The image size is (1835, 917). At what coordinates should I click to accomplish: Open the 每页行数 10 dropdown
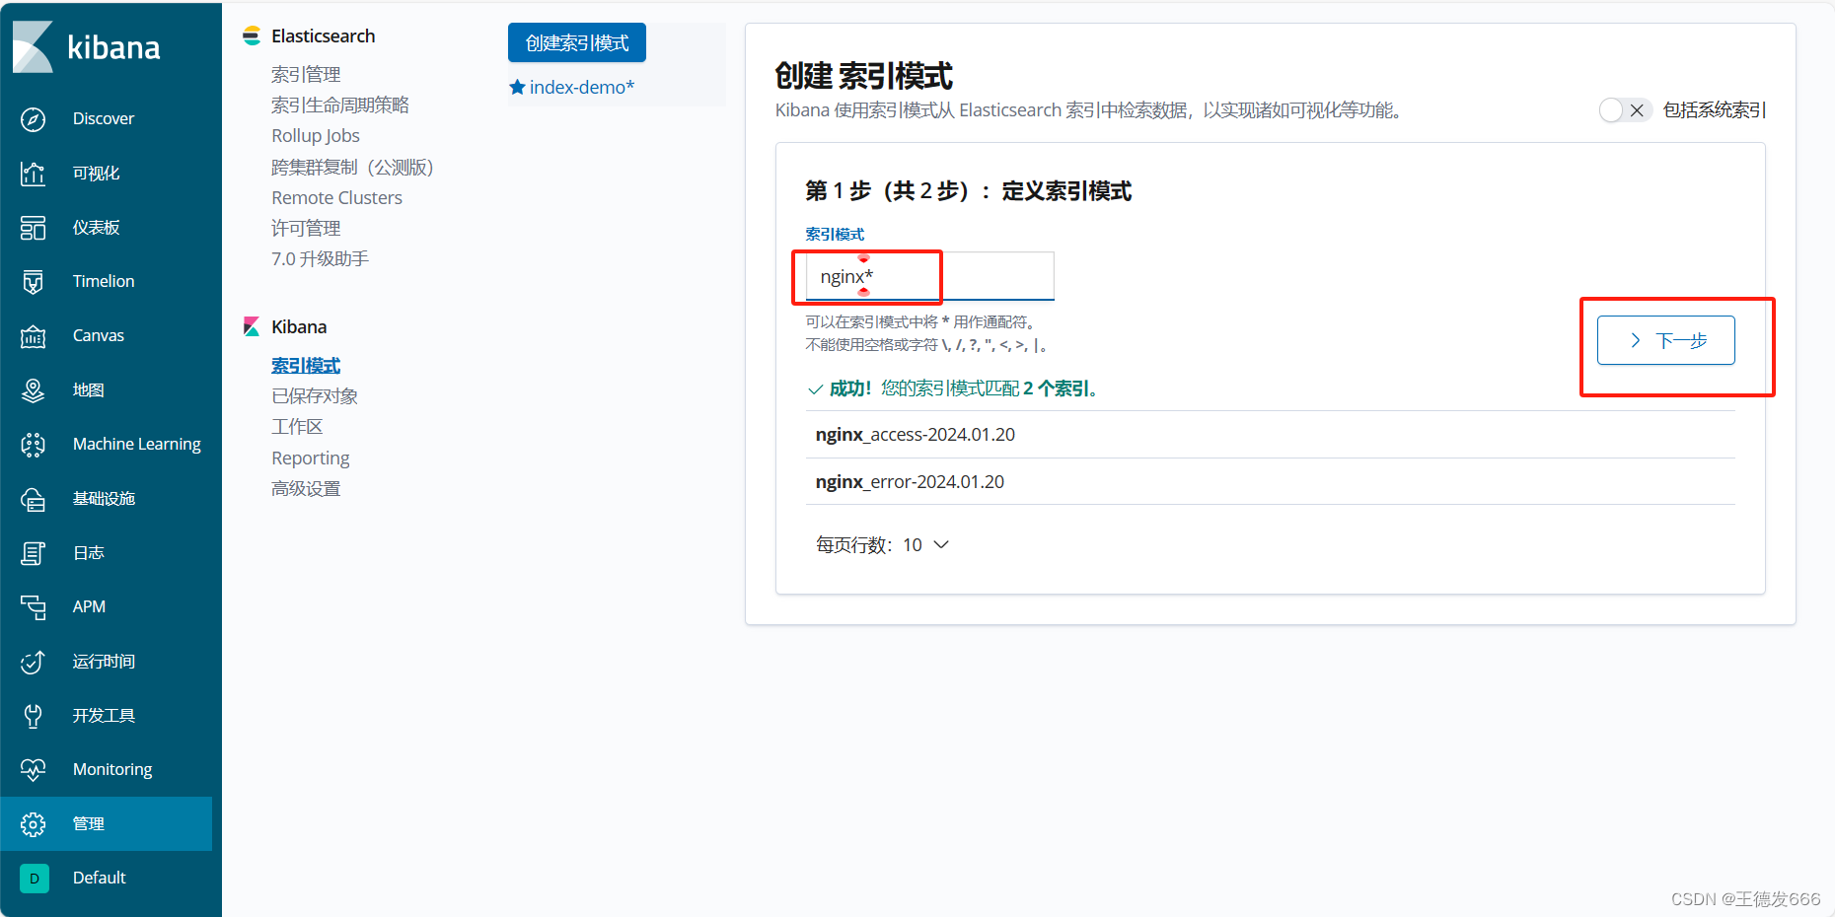point(882,545)
